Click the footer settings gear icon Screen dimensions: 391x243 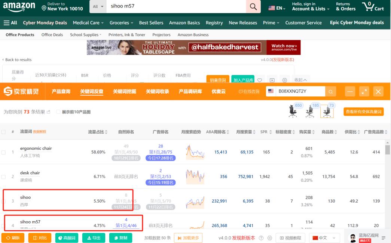(269, 238)
